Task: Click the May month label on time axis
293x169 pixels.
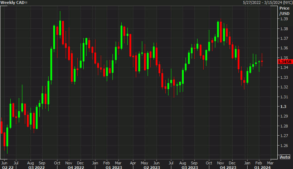Action: [144, 163]
